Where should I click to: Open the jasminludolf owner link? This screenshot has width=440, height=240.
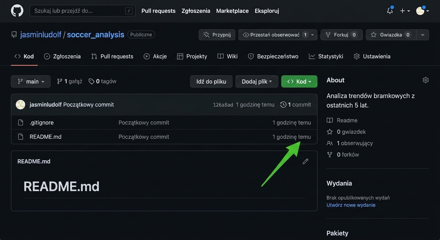click(x=41, y=34)
